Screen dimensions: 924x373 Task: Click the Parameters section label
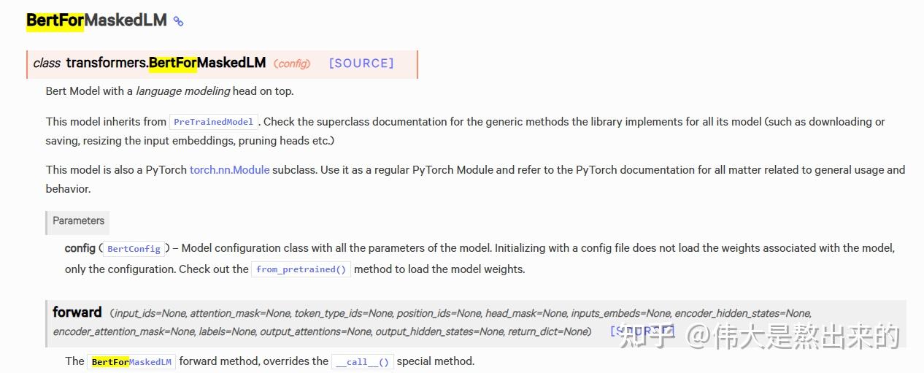78,220
